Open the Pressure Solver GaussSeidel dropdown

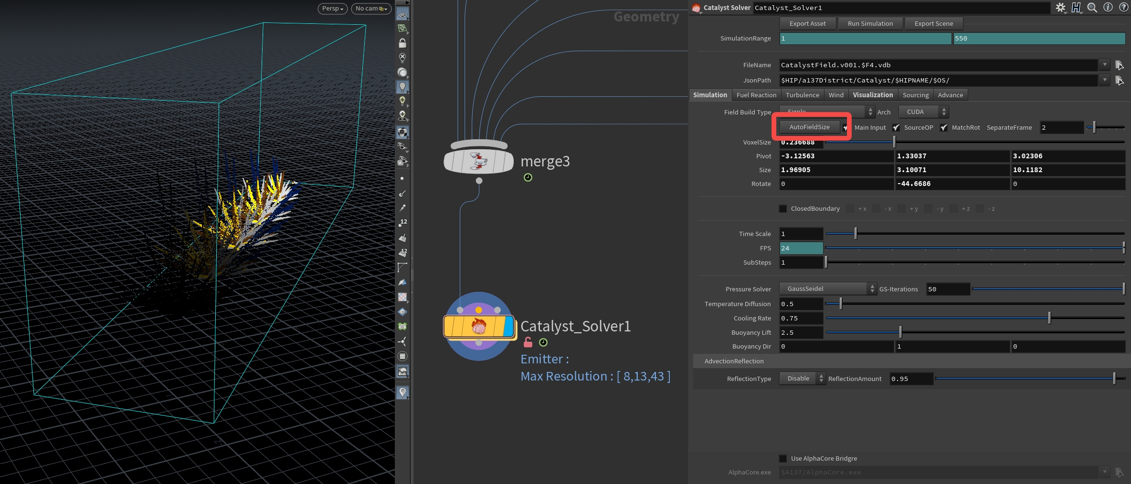pos(827,289)
